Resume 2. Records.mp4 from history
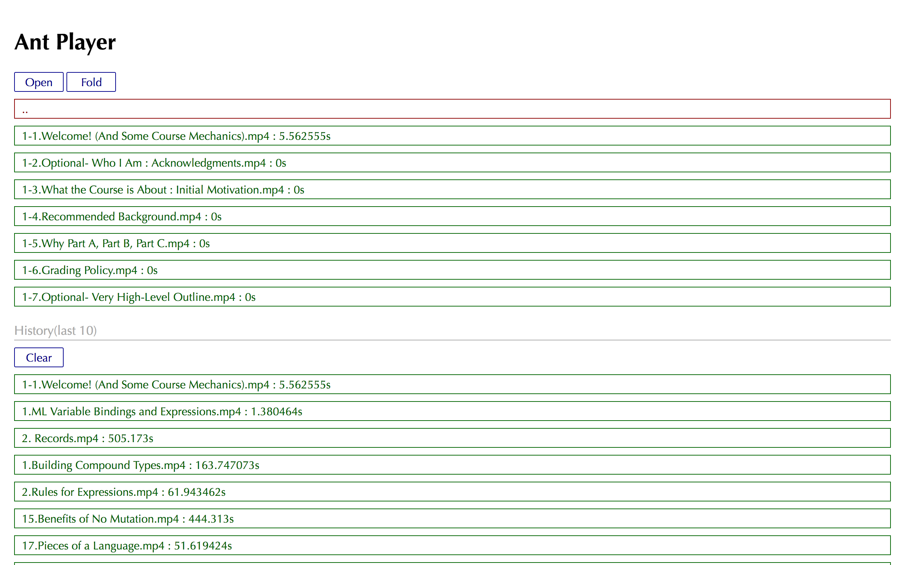Screen dimensions: 905x565 coord(452,438)
